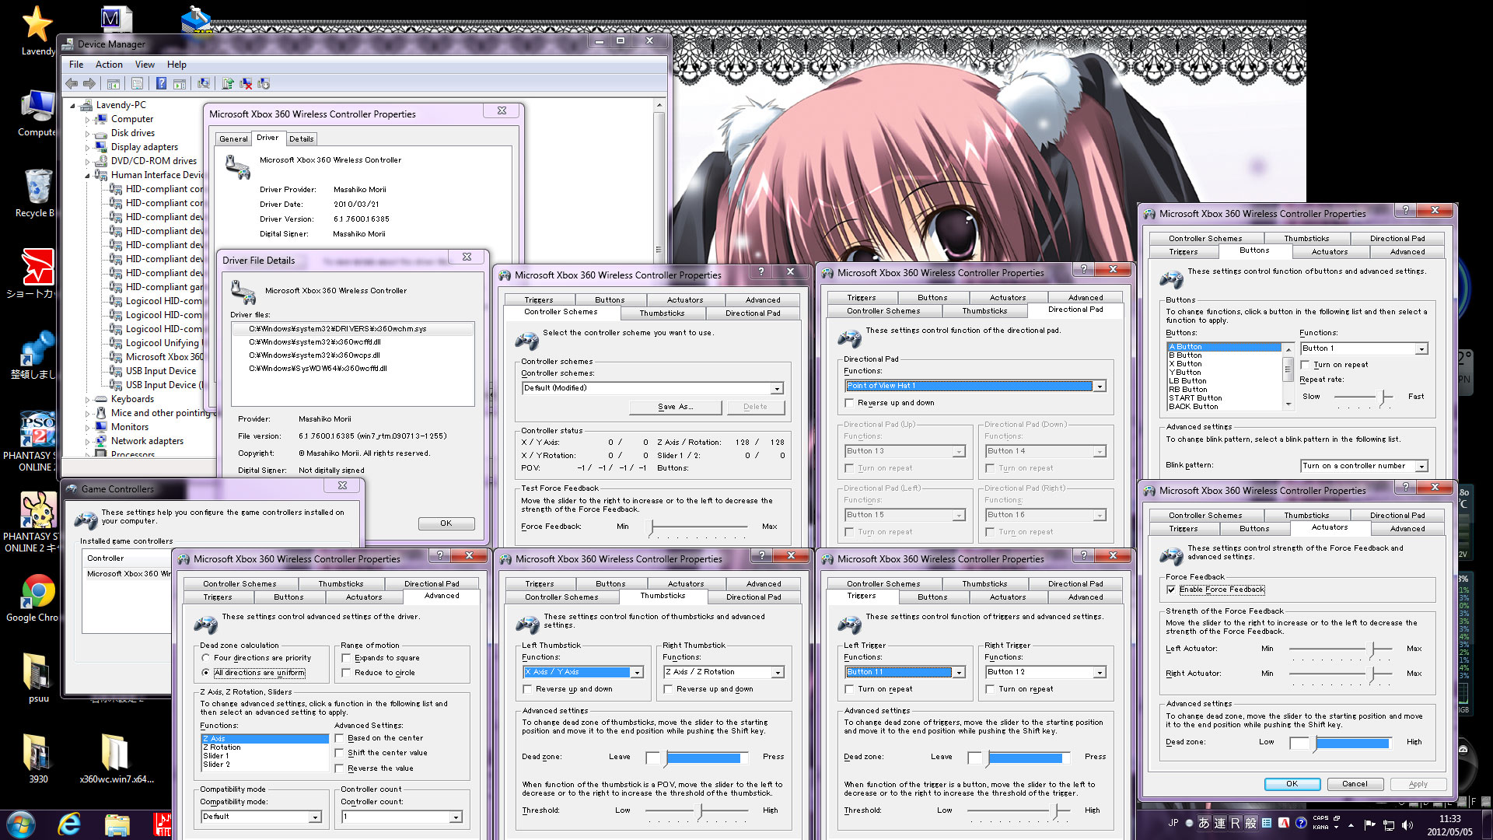This screenshot has width=1493, height=840.
Task: Open Thumbsticks tab in Controller Schemes window
Action: tap(662, 313)
